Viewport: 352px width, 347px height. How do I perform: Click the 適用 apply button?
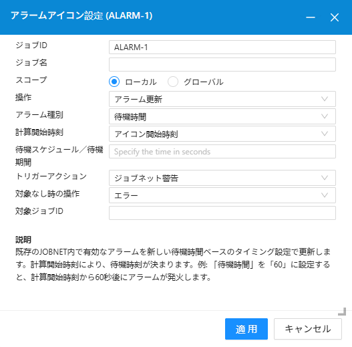pos(246,329)
